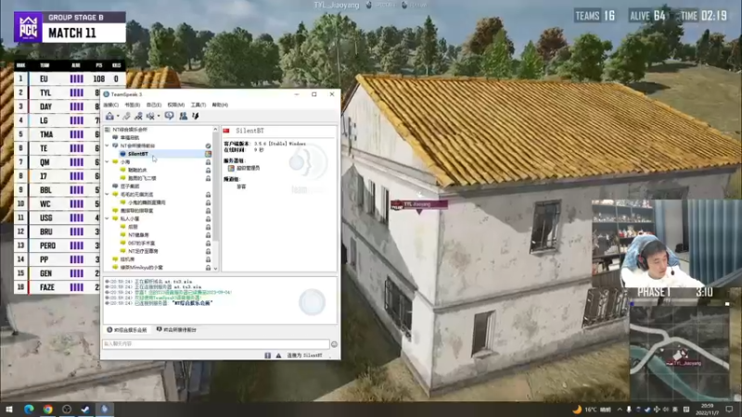Click the minimap in the bottom-right corner
The image size is (742, 417).
680,353
